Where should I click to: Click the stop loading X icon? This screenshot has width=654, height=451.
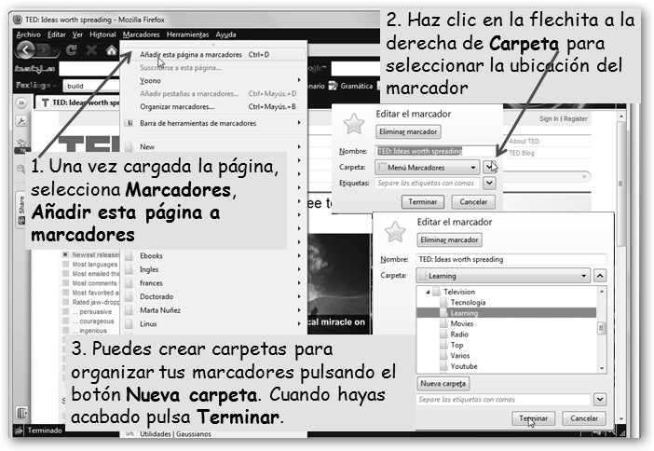coord(90,50)
